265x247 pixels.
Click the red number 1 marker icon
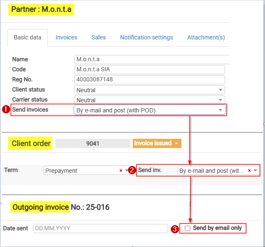[x=5, y=110]
